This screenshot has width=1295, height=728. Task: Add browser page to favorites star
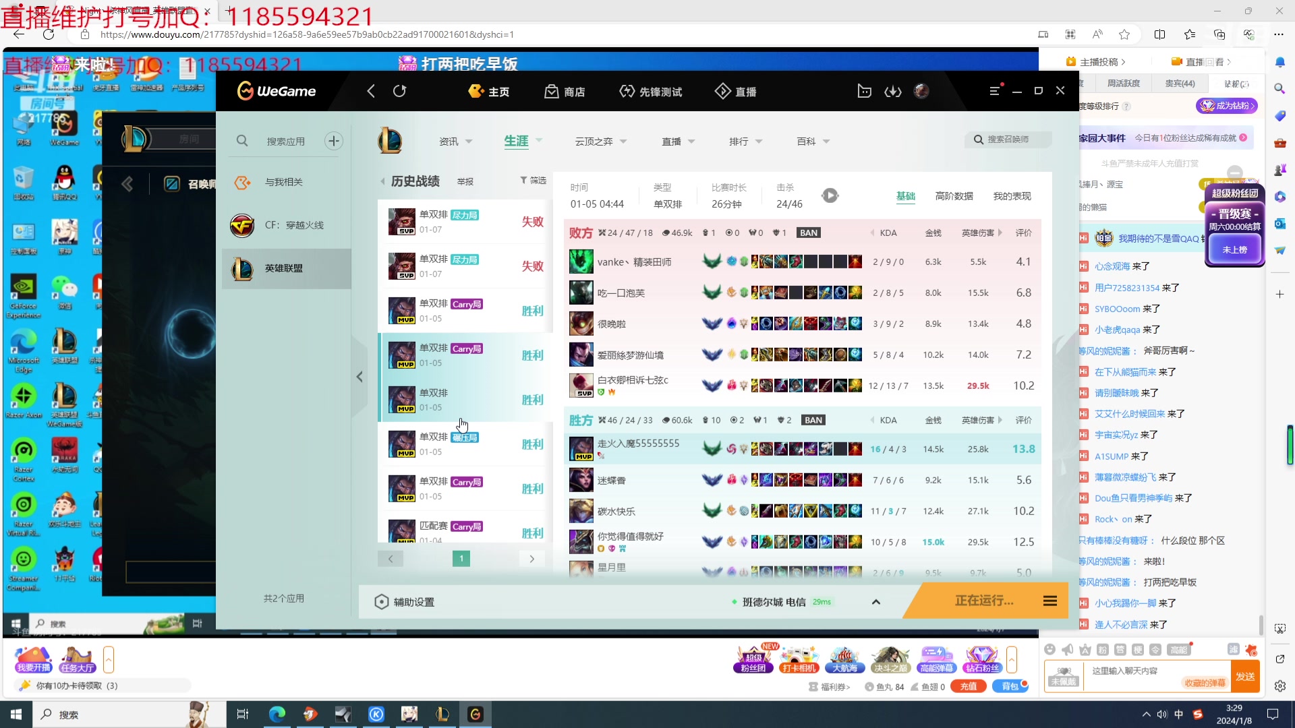click(x=1124, y=34)
